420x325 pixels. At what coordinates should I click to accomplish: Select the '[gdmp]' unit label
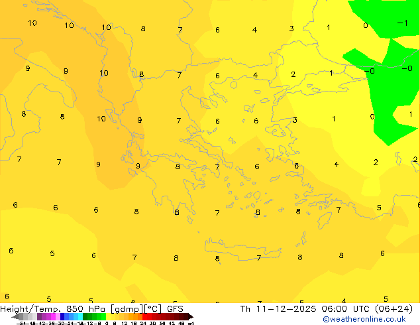(x=127, y=309)
